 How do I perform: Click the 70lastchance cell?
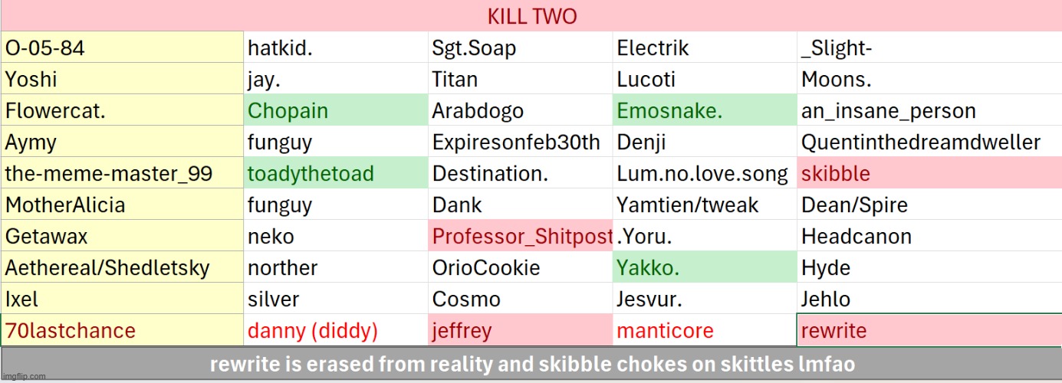(x=123, y=331)
